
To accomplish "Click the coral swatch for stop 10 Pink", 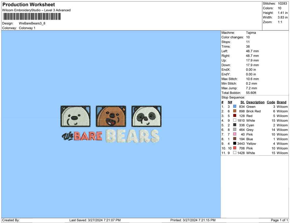I will click(x=235, y=148).
